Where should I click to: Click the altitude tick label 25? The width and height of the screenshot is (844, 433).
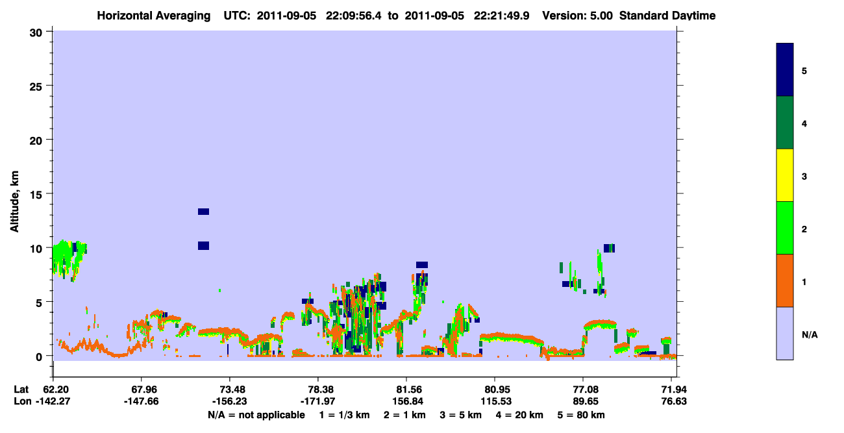coord(38,86)
